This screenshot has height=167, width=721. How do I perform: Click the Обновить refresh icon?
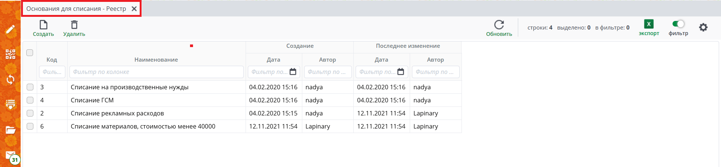click(x=499, y=25)
